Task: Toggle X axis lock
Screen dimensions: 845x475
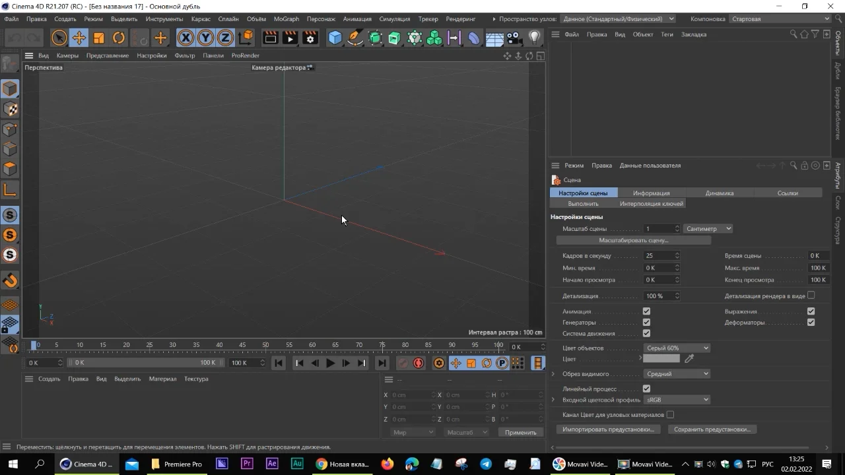Action: (x=186, y=38)
